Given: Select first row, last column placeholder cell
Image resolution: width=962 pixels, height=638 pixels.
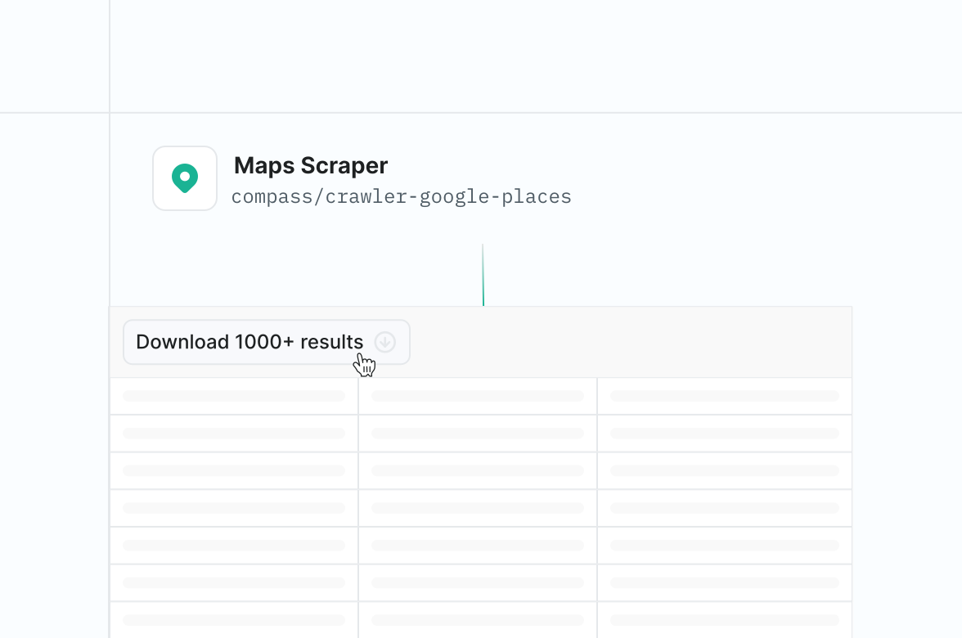Looking at the screenshot, I should [725, 396].
